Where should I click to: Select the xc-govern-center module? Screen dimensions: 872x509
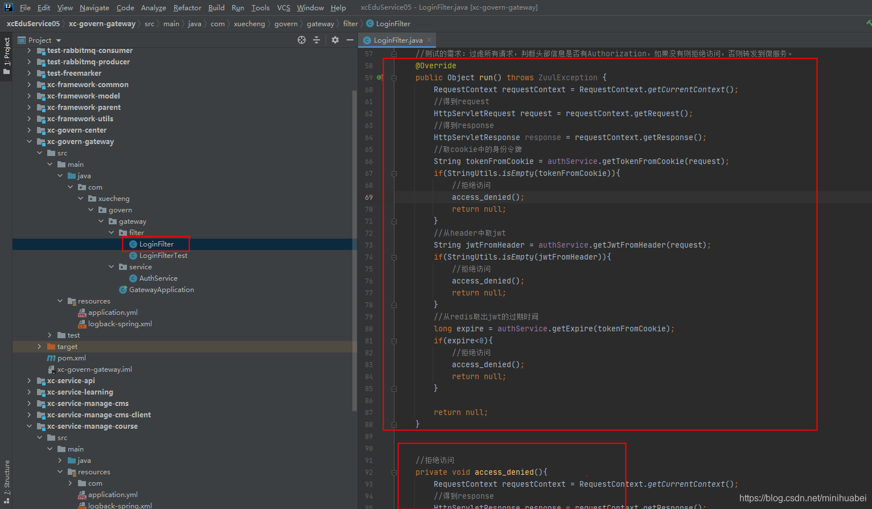pyautogui.click(x=76, y=130)
